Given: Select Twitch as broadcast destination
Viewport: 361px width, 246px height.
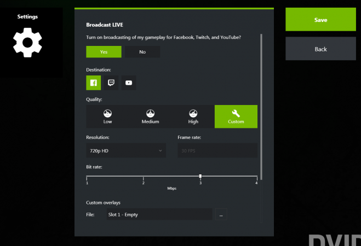Looking at the screenshot, I should [111, 83].
